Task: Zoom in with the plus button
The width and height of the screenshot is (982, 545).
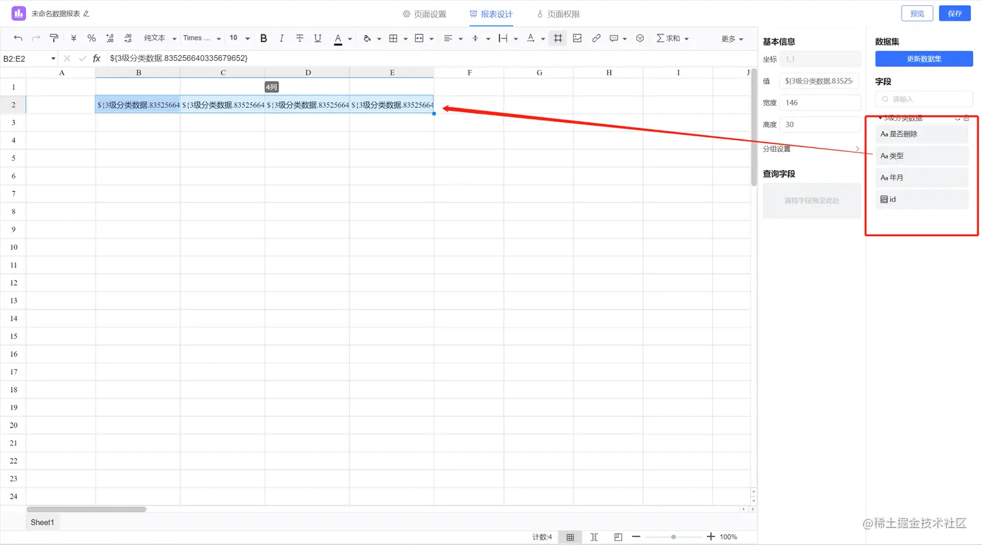Action: pos(711,537)
